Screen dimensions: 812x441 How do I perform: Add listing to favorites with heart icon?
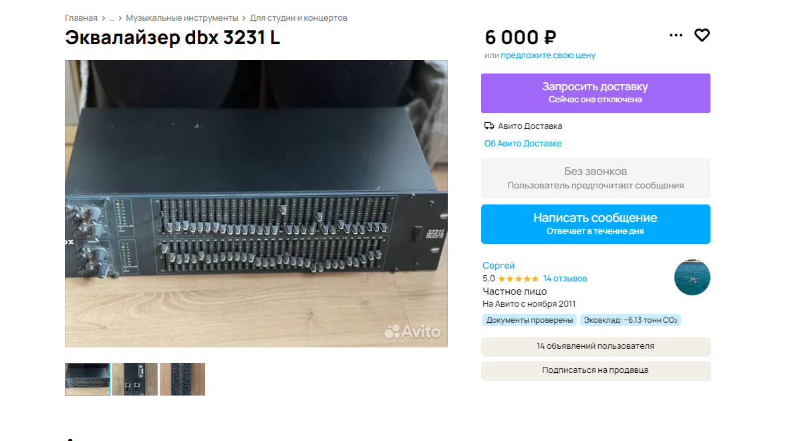tap(702, 35)
